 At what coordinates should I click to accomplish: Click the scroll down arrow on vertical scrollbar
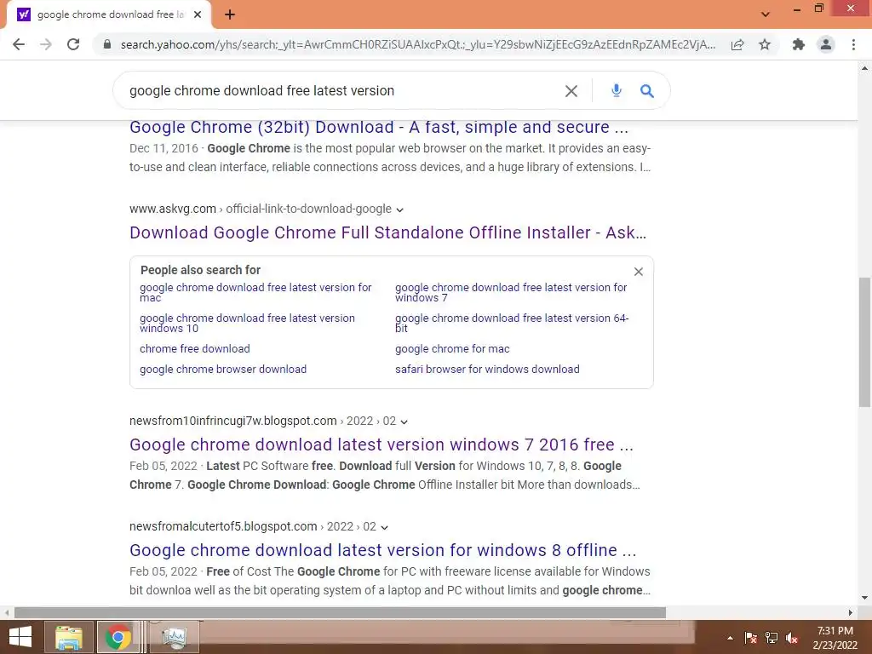point(865,599)
